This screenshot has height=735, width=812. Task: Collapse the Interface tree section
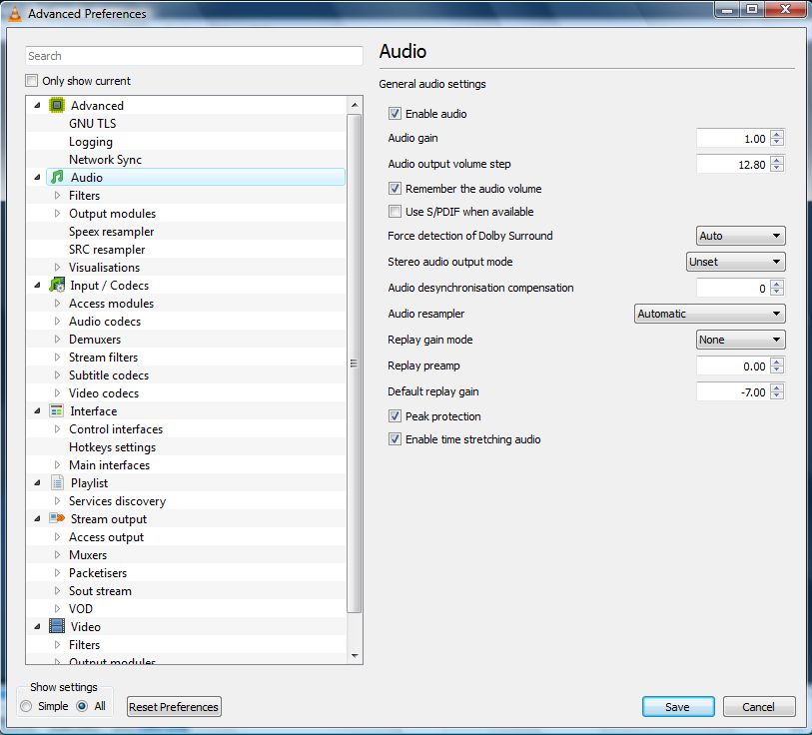click(x=37, y=410)
